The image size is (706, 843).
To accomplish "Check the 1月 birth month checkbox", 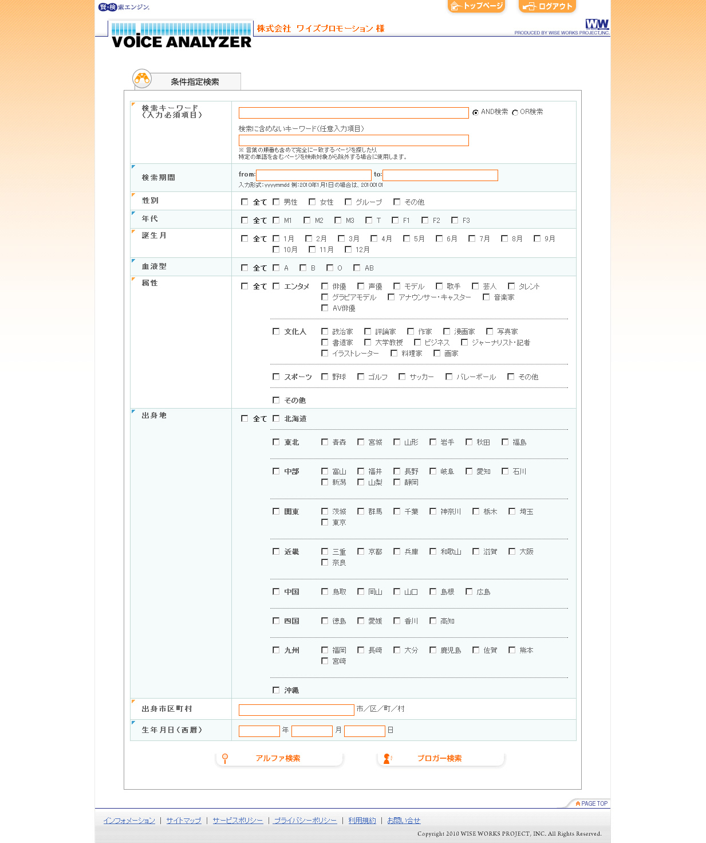I will [x=276, y=238].
